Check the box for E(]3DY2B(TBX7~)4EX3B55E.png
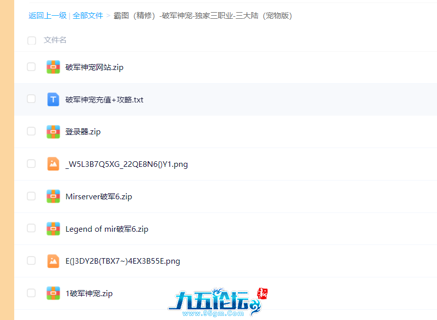Screen dimensions: 437x320 coord(31,260)
